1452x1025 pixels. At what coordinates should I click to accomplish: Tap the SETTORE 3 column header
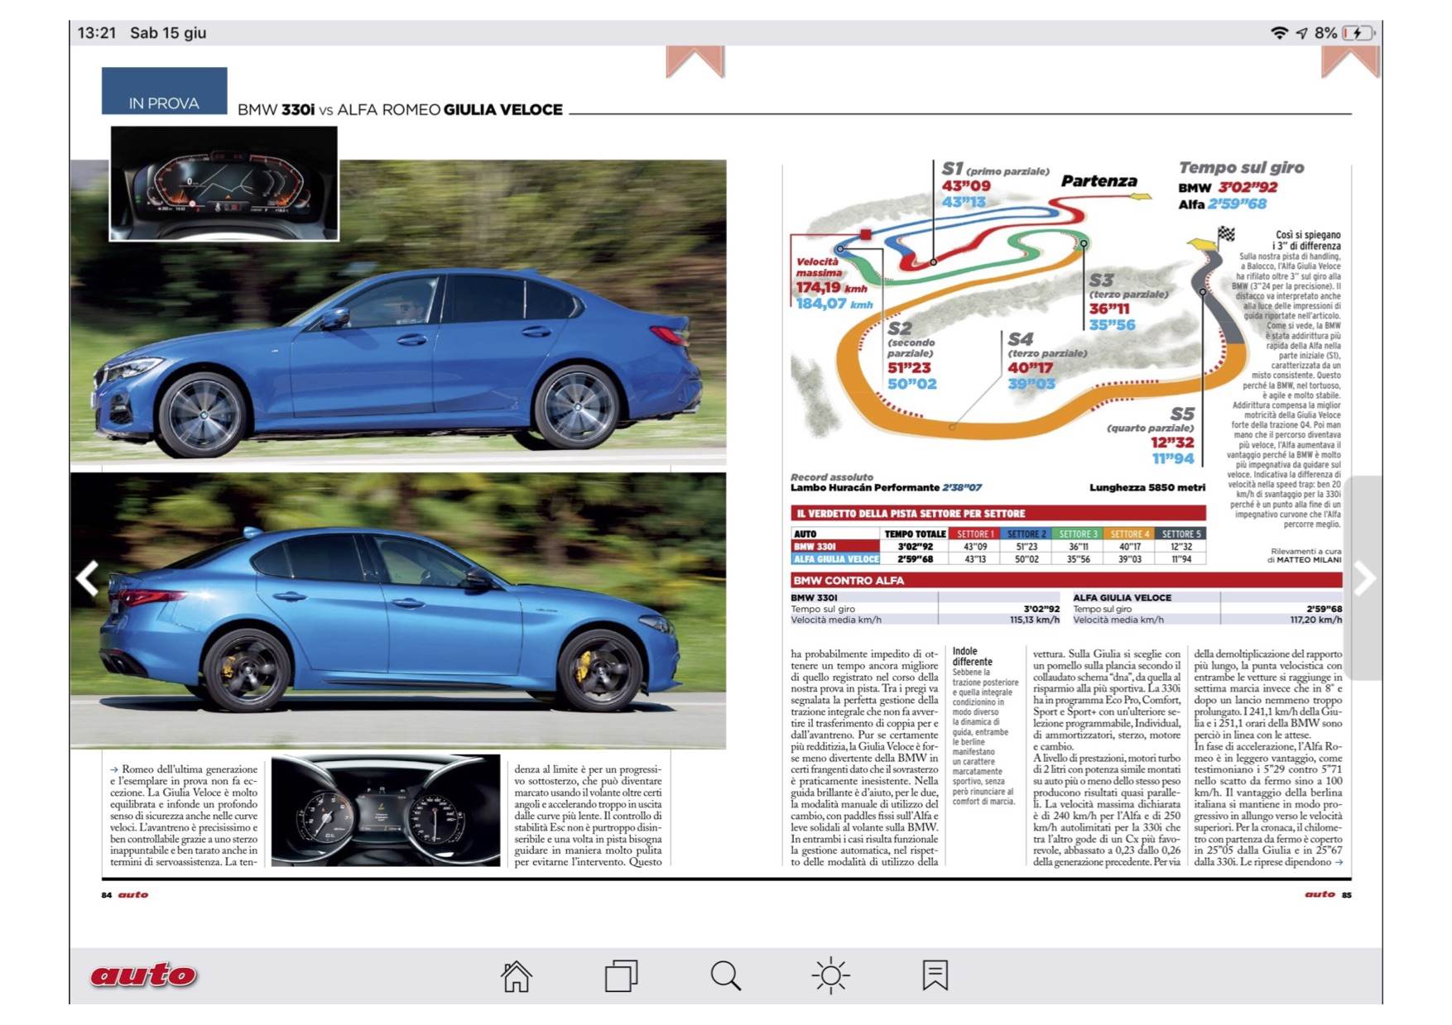point(1078,534)
